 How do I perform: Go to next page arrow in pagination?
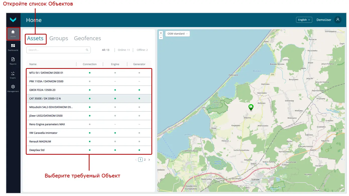pyautogui.click(x=149, y=160)
